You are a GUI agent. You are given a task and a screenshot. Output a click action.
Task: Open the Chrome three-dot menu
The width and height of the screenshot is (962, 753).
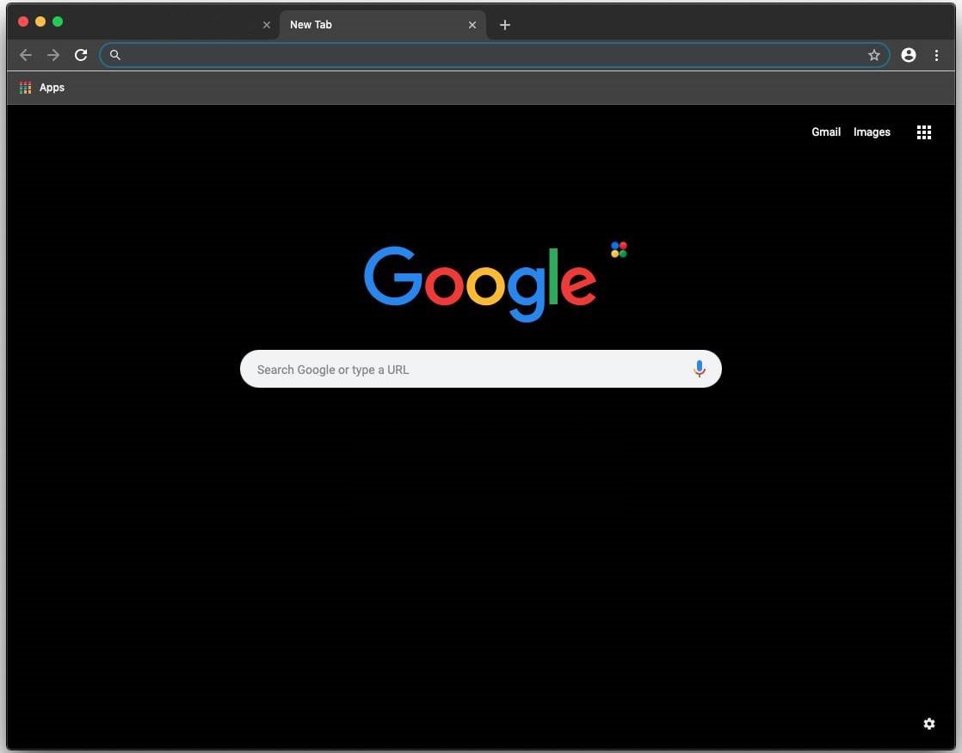tap(936, 55)
